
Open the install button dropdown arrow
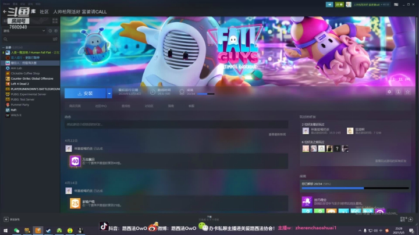109,93
